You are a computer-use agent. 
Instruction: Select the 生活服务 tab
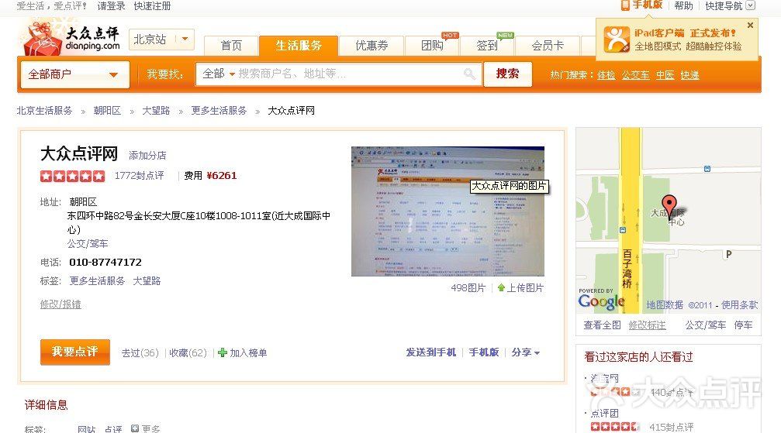point(299,46)
